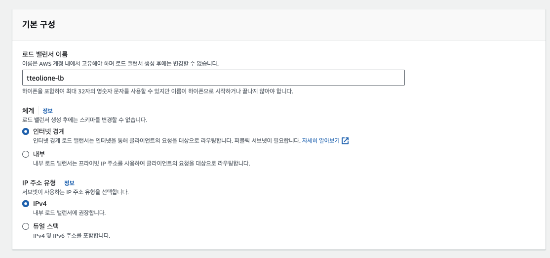Click the IPv4 및 IPv6 주소를 포함합니다 description
Image resolution: width=550 pixels, height=258 pixels.
pyautogui.click(x=72, y=236)
